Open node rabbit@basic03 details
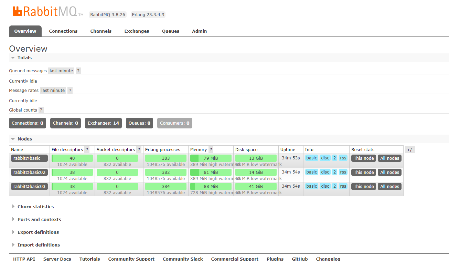 click(29, 186)
